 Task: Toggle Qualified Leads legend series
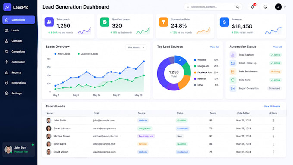(87, 54)
